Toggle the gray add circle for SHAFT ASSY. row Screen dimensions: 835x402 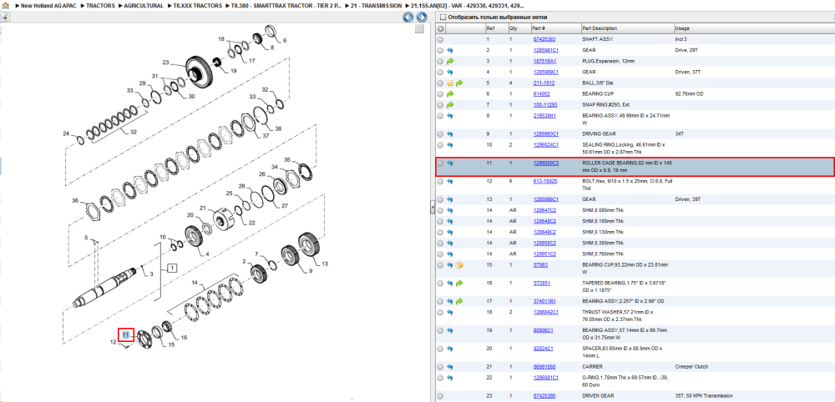[440, 39]
